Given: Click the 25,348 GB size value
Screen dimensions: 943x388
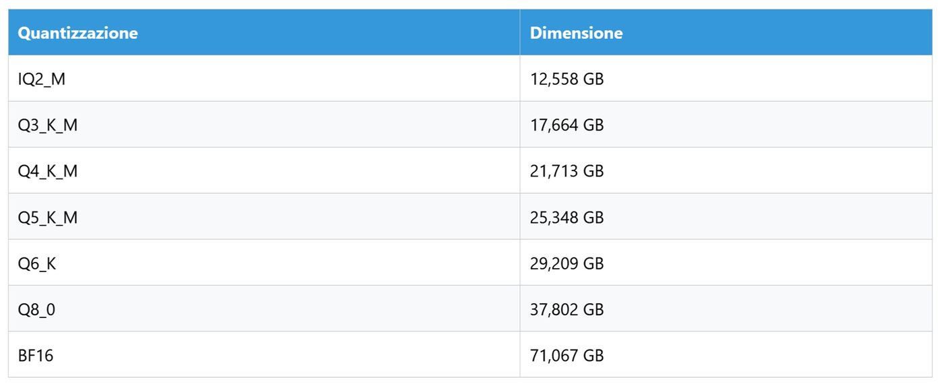Looking at the screenshot, I should click(566, 217).
